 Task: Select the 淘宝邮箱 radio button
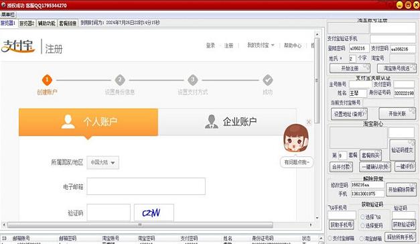pyautogui.click(x=361, y=238)
